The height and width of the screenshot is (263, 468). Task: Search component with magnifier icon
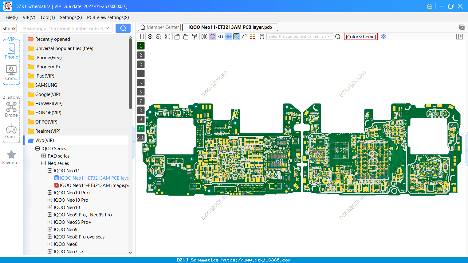pyautogui.click(x=338, y=36)
